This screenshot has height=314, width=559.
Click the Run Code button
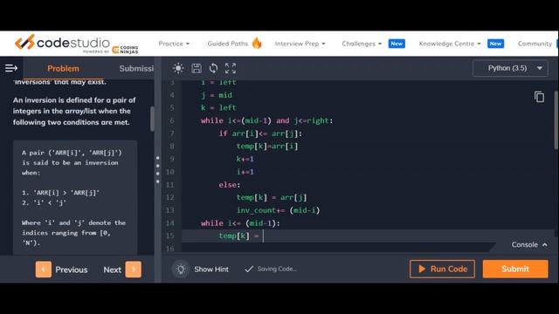(x=442, y=269)
